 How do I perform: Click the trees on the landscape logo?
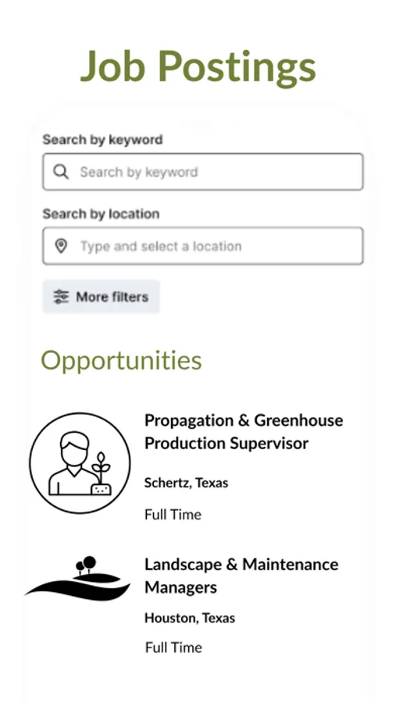(86, 566)
